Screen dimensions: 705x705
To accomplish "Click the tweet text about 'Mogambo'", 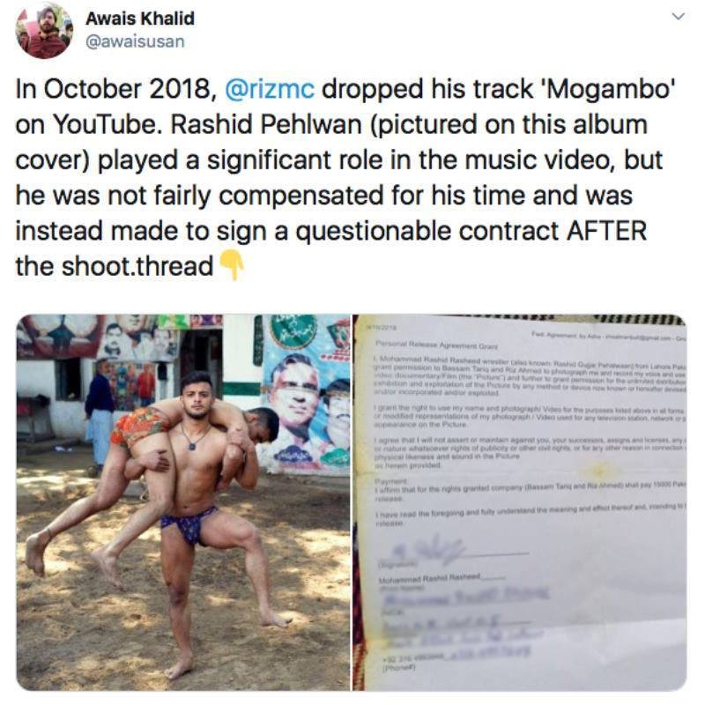I will (x=345, y=177).
